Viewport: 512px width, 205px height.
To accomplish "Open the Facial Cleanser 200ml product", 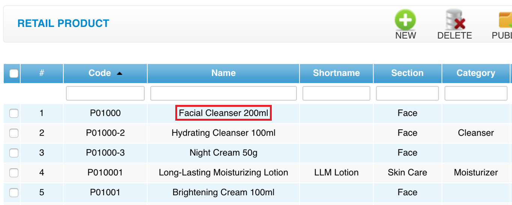I will [x=223, y=113].
